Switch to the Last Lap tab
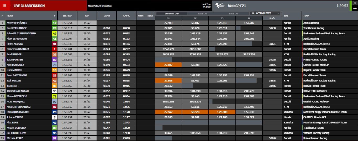Image resolution: width=358 pixels, height=141 pixels. [203, 13]
